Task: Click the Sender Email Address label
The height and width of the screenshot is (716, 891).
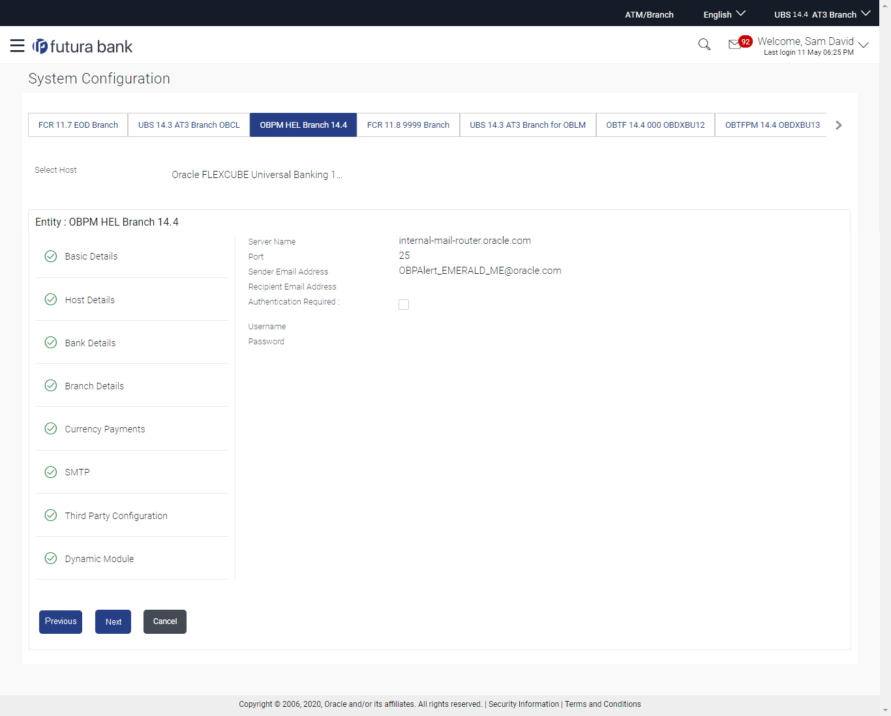Action: point(288,272)
